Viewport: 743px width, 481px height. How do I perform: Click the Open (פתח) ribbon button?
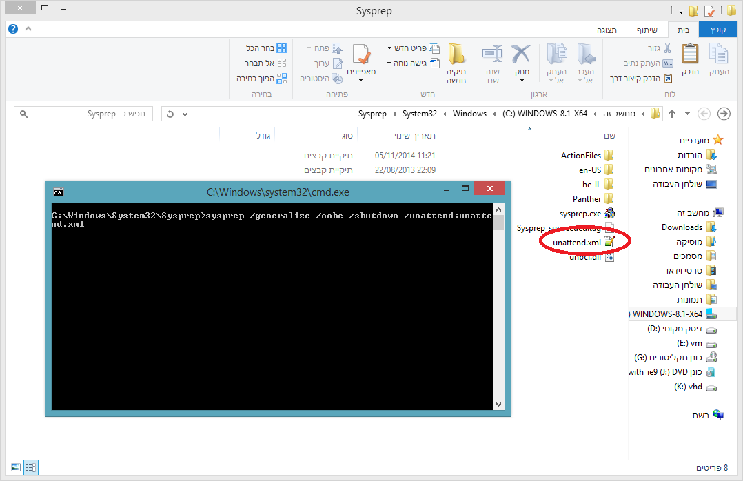pyautogui.click(x=325, y=48)
